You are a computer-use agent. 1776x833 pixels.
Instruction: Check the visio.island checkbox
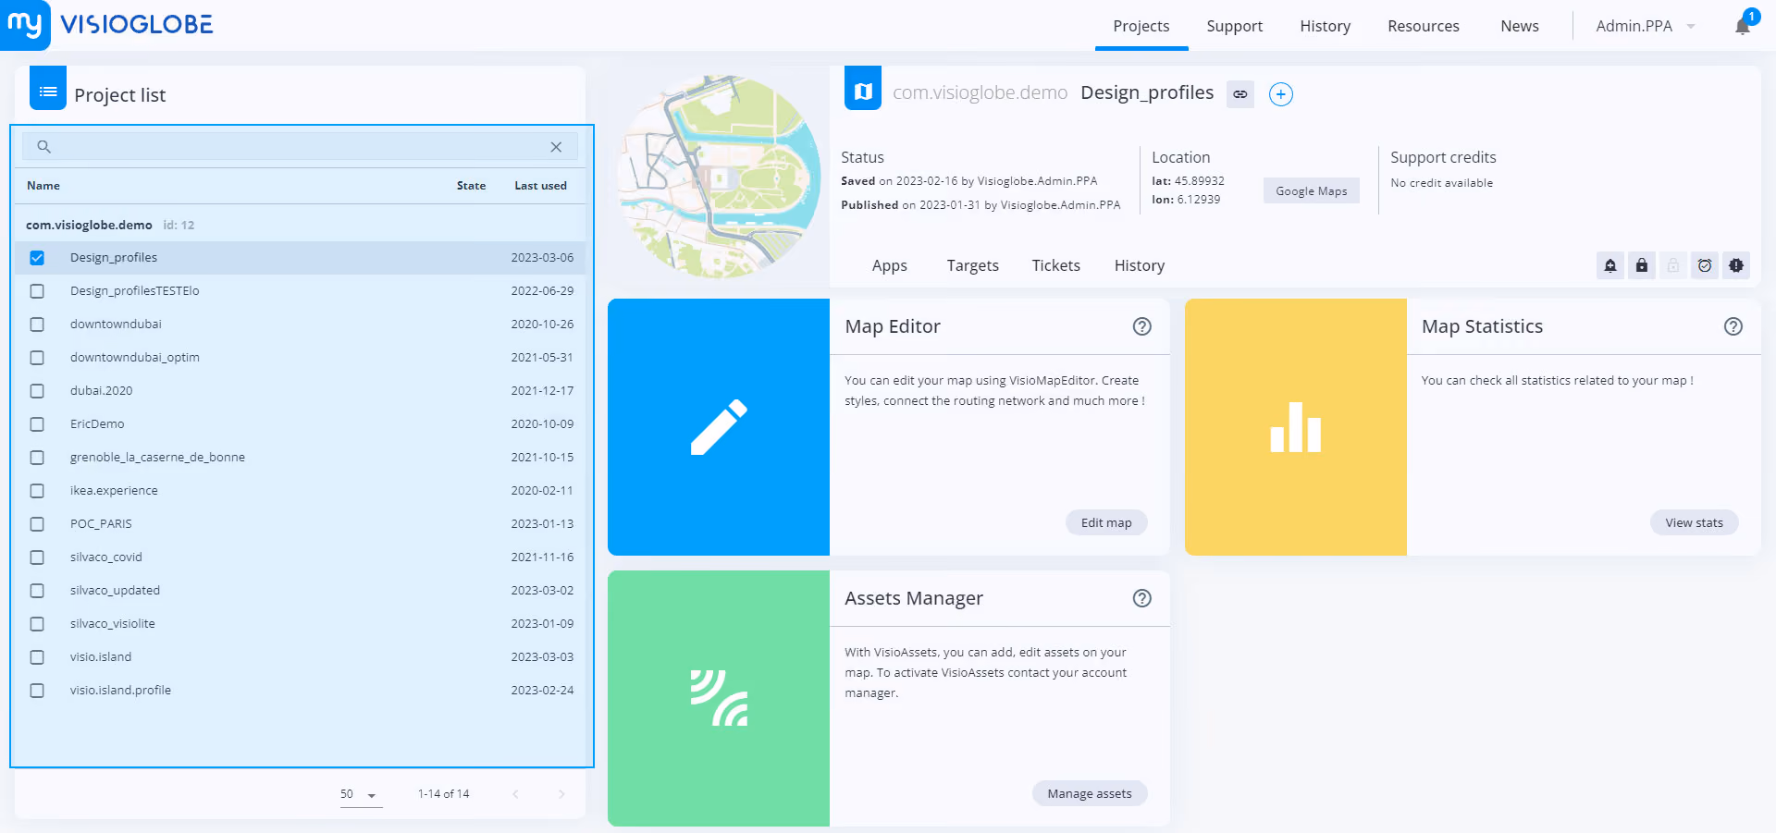[37, 657]
